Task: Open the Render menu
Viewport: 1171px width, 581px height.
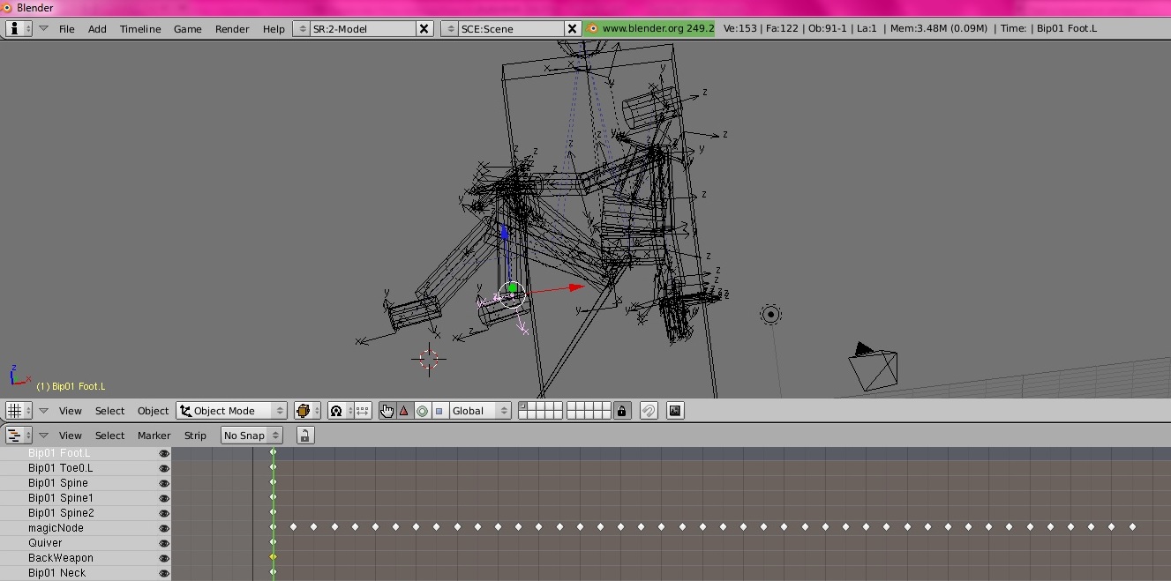Action: tap(232, 29)
